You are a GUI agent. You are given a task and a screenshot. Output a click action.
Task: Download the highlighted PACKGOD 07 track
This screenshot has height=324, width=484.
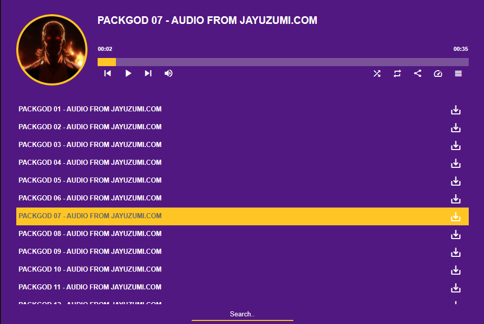click(456, 217)
